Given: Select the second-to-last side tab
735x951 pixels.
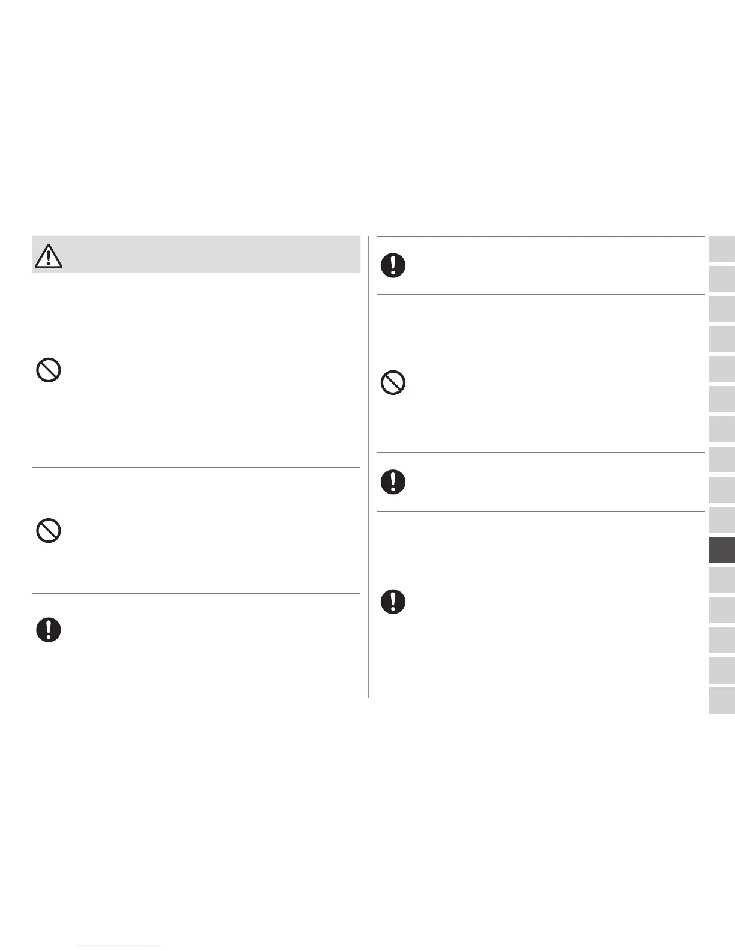Looking at the screenshot, I should (x=722, y=671).
